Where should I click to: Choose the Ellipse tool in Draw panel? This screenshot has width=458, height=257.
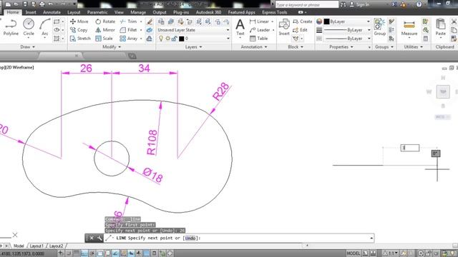point(57,30)
